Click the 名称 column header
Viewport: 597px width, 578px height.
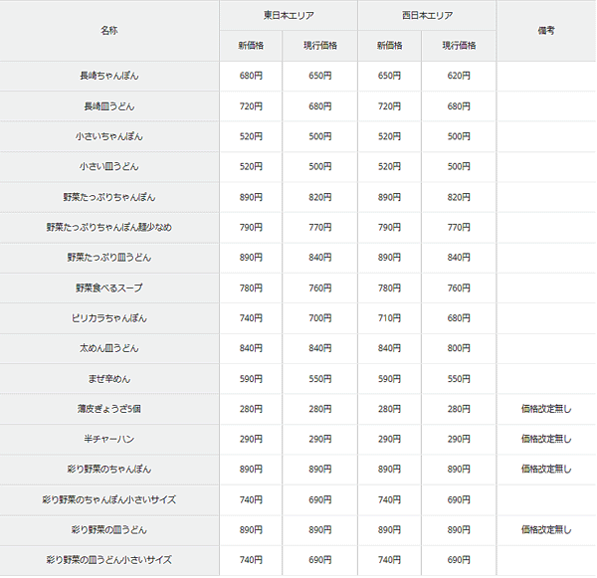pos(109,31)
